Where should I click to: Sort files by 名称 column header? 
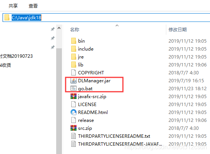[75, 29]
